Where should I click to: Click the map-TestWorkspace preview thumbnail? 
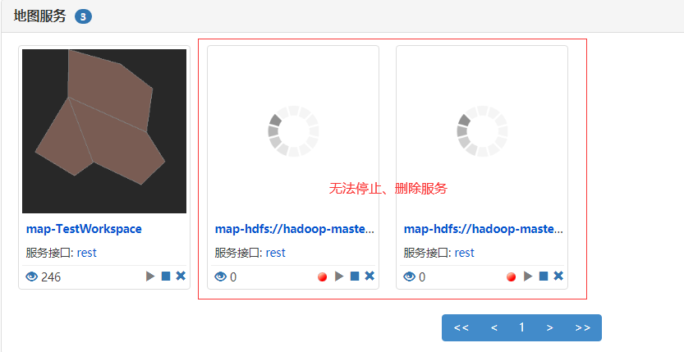(x=104, y=131)
